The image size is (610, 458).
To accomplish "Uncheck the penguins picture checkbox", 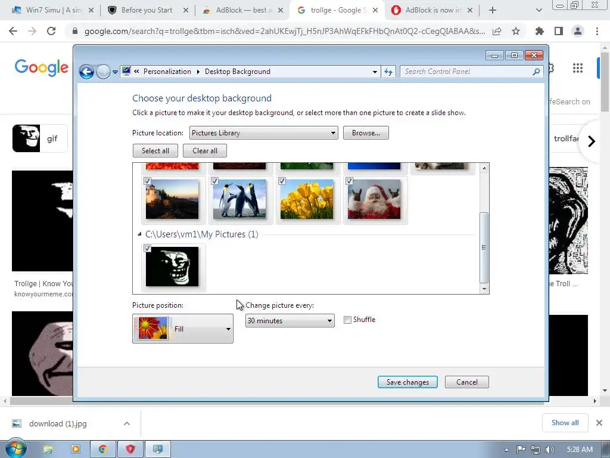I will (x=214, y=181).
